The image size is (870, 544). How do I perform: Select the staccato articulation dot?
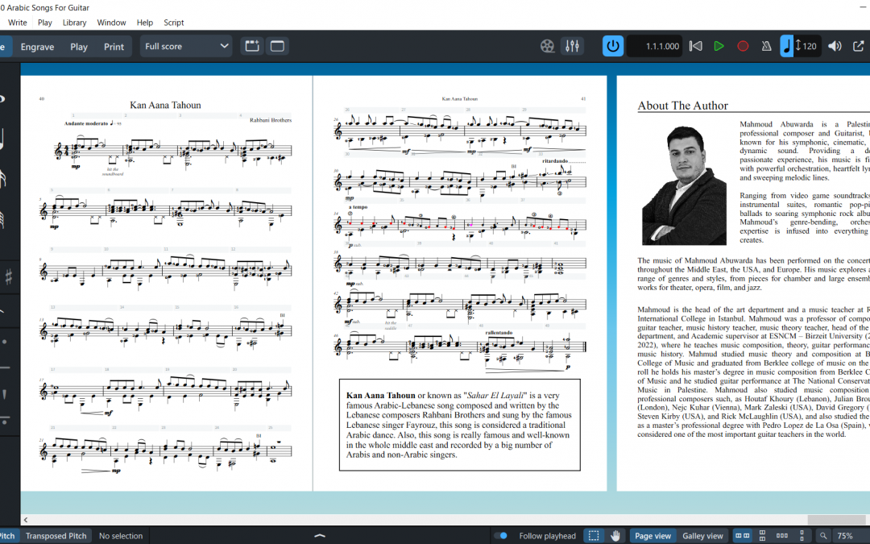click(x=5, y=342)
